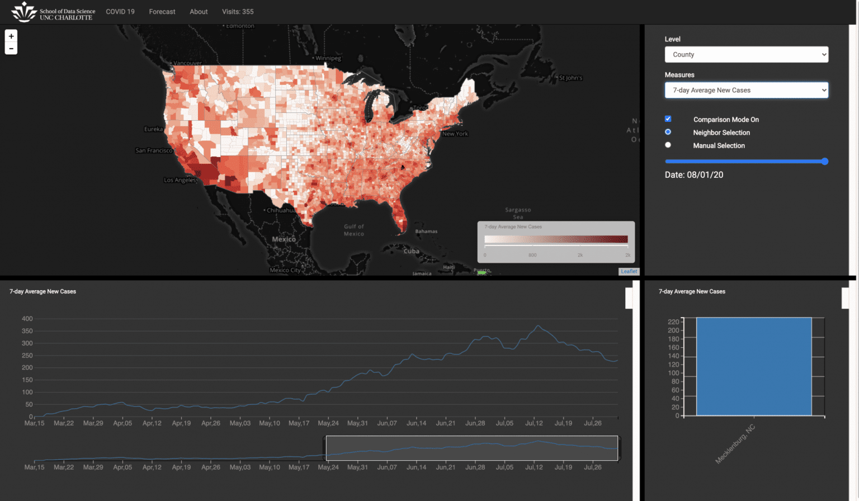Click the Jul 12 peak on the line chart
Screen dimensions: 859x501
[x=538, y=325]
